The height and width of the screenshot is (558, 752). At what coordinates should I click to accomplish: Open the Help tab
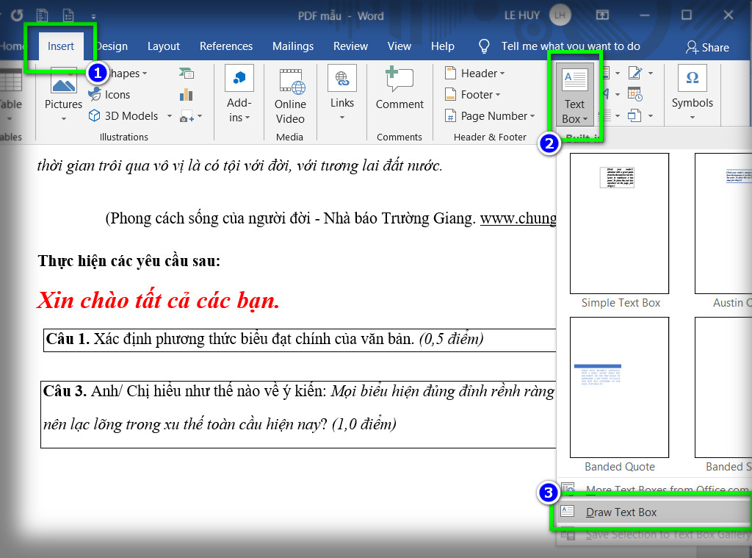click(443, 46)
